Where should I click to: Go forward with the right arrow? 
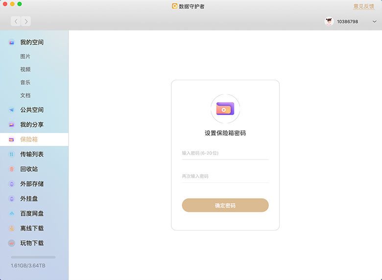pos(26,22)
